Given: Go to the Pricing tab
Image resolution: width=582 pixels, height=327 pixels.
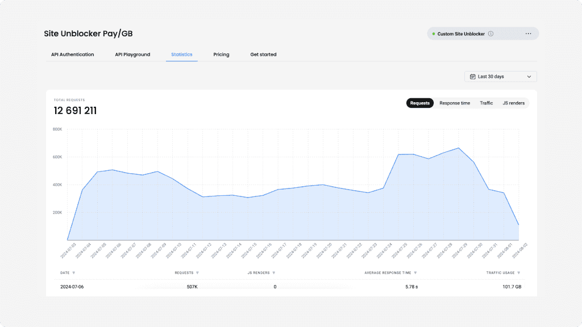Looking at the screenshot, I should 221,54.
